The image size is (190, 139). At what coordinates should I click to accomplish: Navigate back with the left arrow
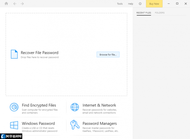click(15, 4)
